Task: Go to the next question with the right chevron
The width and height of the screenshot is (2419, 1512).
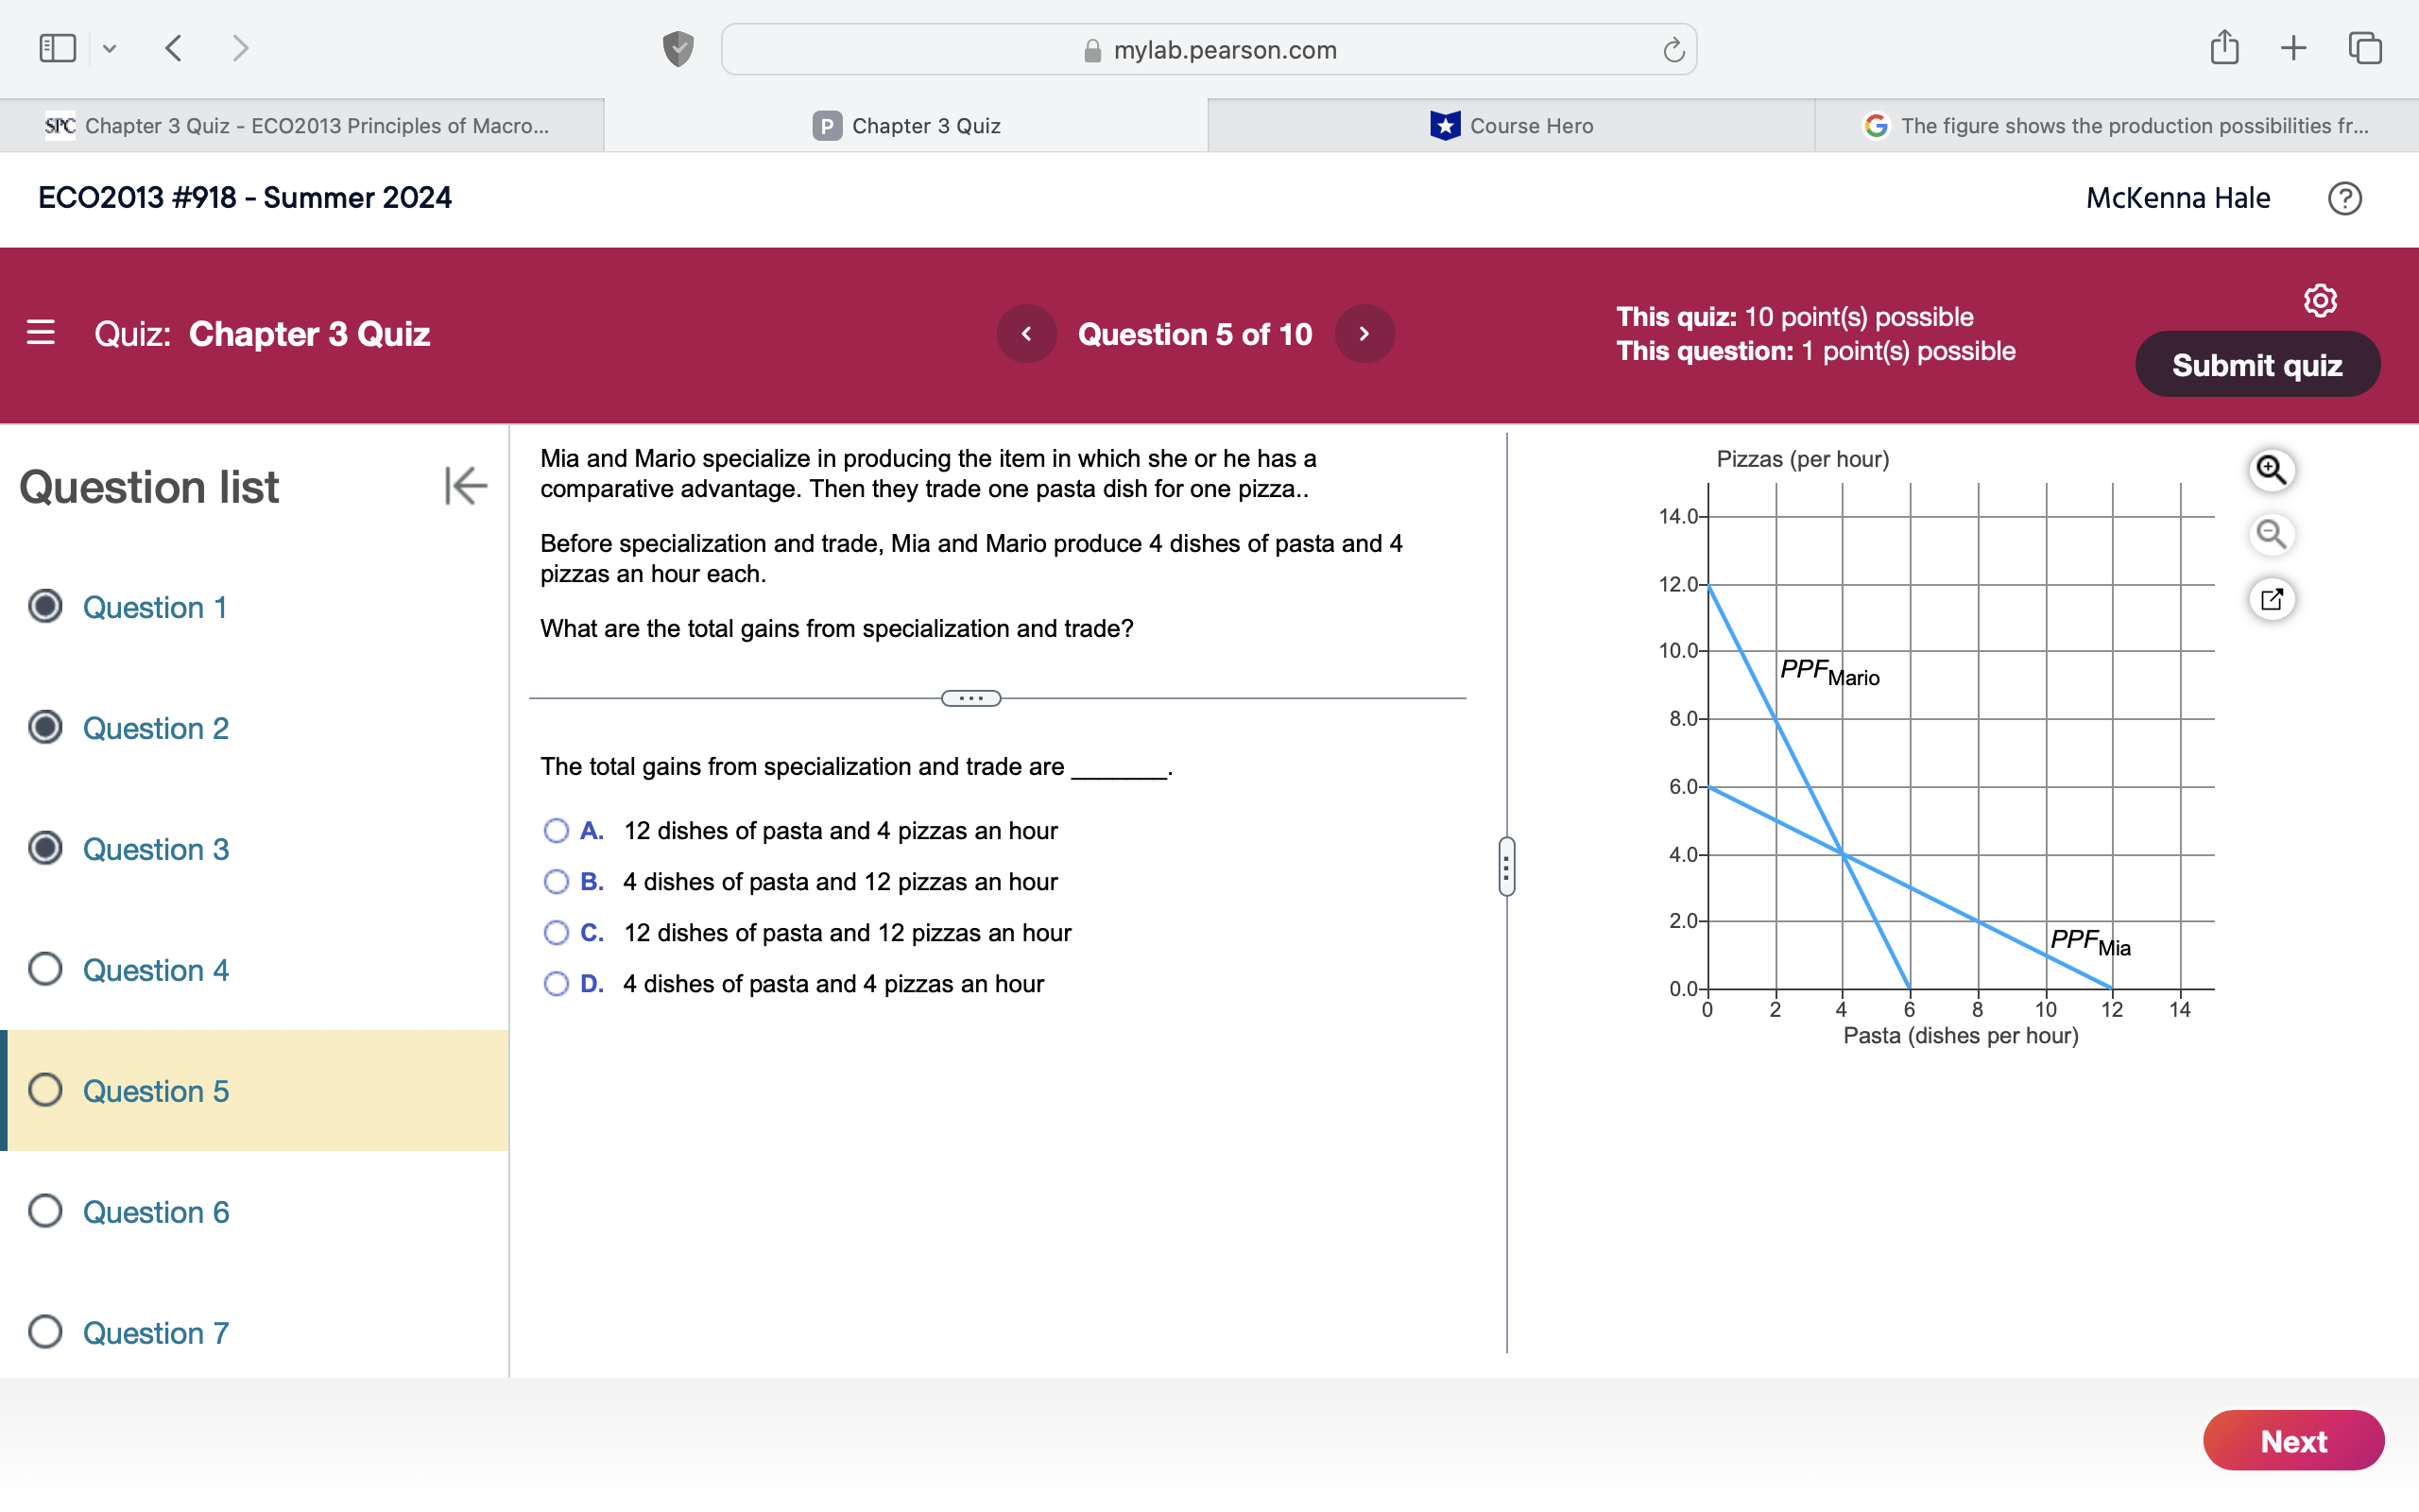Action: [1364, 333]
